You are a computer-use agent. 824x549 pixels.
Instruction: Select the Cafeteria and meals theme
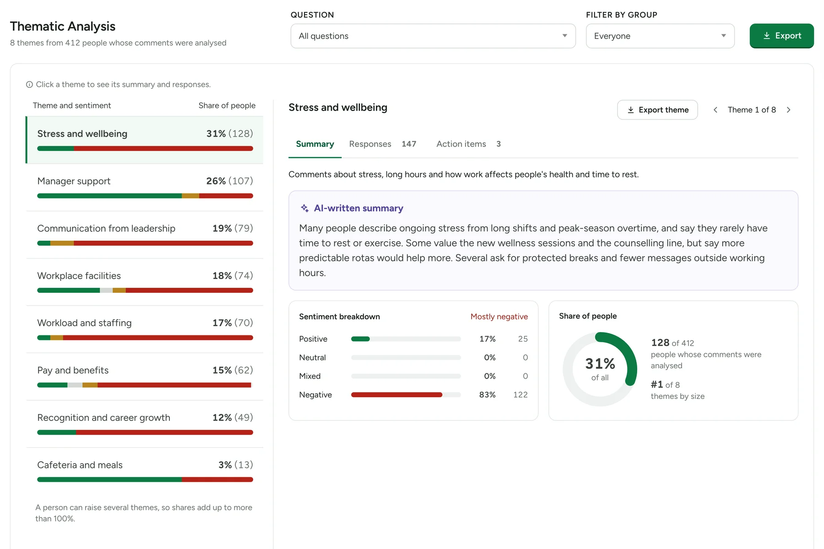pyautogui.click(x=145, y=471)
